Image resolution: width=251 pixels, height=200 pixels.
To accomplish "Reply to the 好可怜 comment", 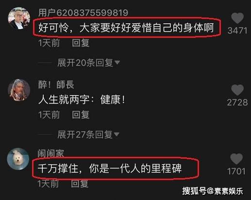I will [x=81, y=43].
